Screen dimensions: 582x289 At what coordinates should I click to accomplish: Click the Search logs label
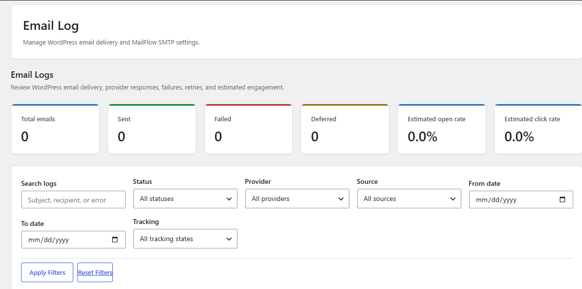39,183
